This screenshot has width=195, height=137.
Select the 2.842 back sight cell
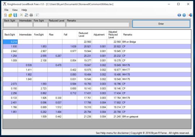pyautogui.click(x=10, y=51)
